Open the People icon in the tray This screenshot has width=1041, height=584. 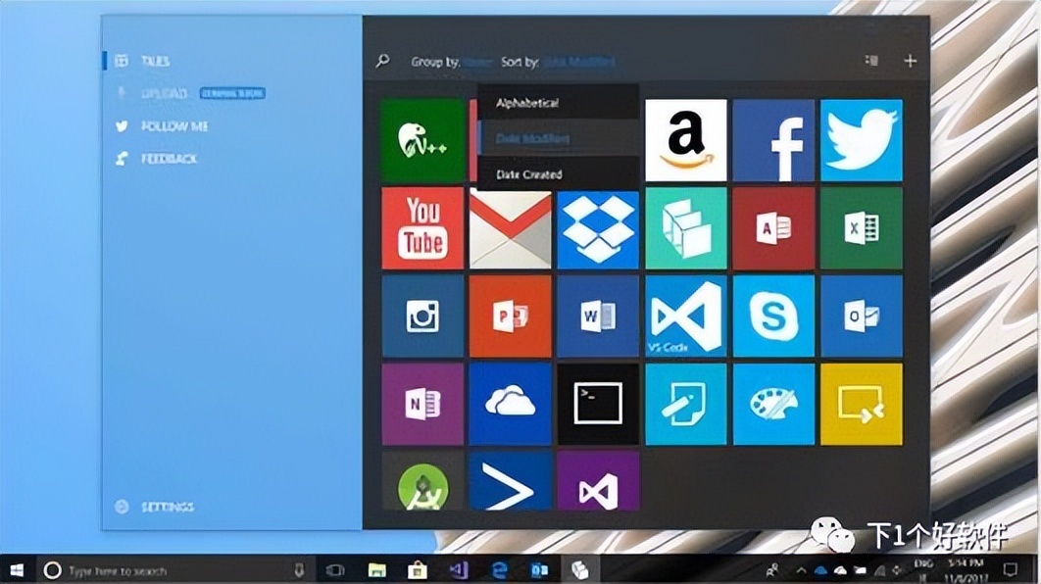[x=772, y=570]
